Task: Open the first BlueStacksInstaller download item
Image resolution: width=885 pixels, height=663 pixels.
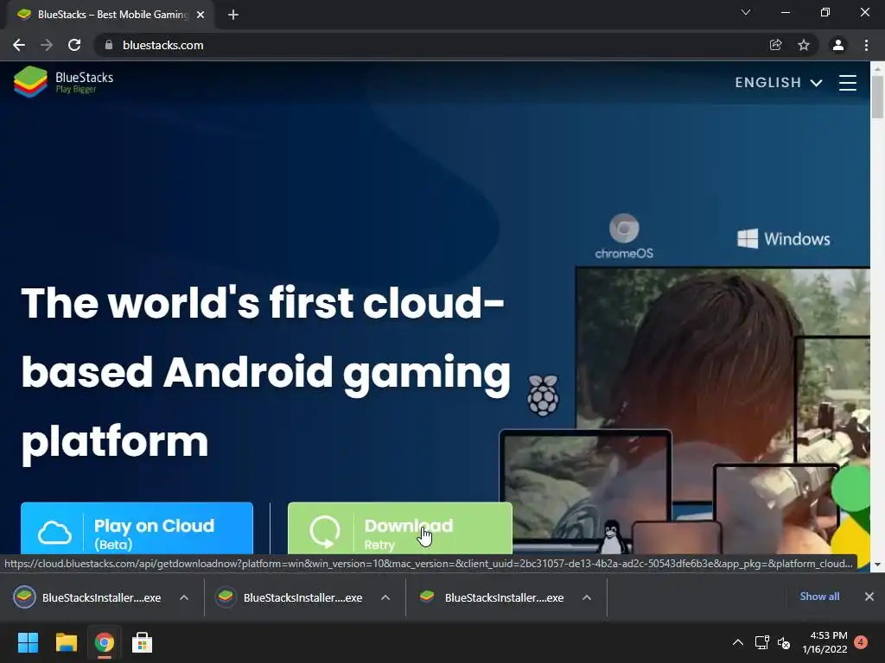Action: pyautogui.click(x=88, y=597)
